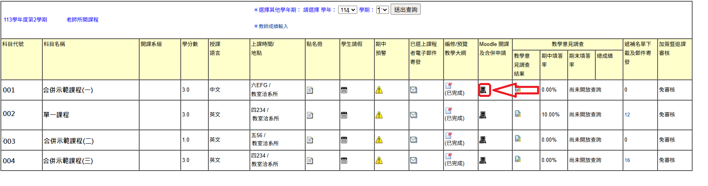Viewport: 708px width, 186px height.
Task: Open Moodle course application for 合併示範課程(三)
Action: pyautogui.click(x=483, y=161)
